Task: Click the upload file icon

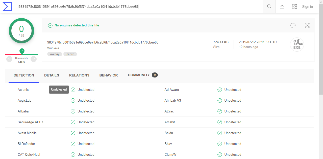Action: click(x=282, y=7)
